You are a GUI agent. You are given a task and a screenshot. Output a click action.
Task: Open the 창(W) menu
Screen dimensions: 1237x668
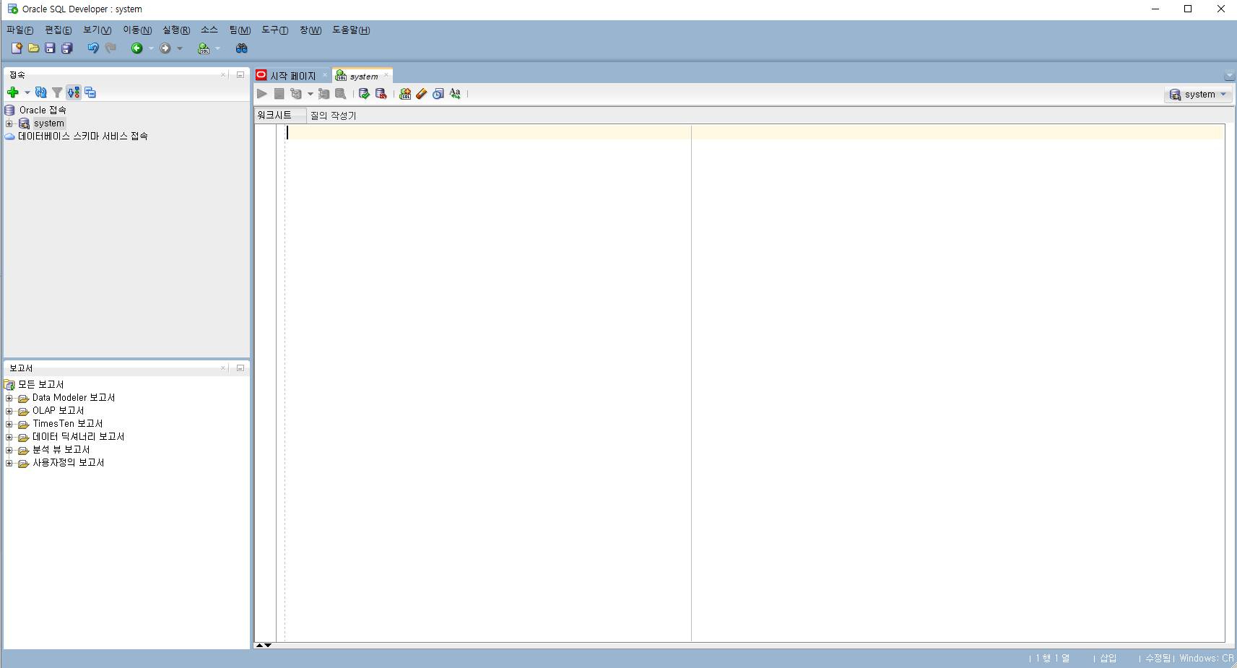point(311,30)
